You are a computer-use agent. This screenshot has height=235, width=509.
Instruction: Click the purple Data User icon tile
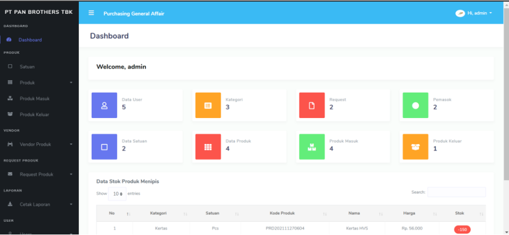tap(104, 105)
